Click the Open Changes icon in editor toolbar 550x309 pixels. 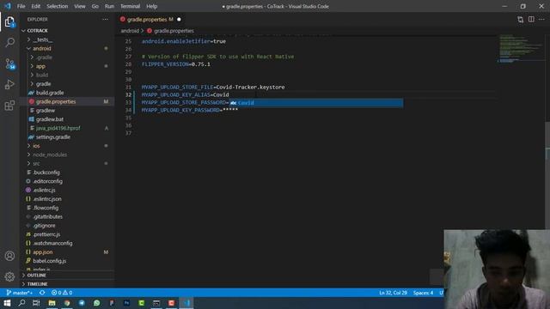point(520,19)
